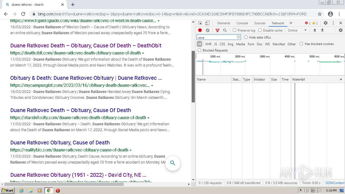Toggle the device toolbar in DevTools
This screenshot has height=194, width=345.
(207, 23)
